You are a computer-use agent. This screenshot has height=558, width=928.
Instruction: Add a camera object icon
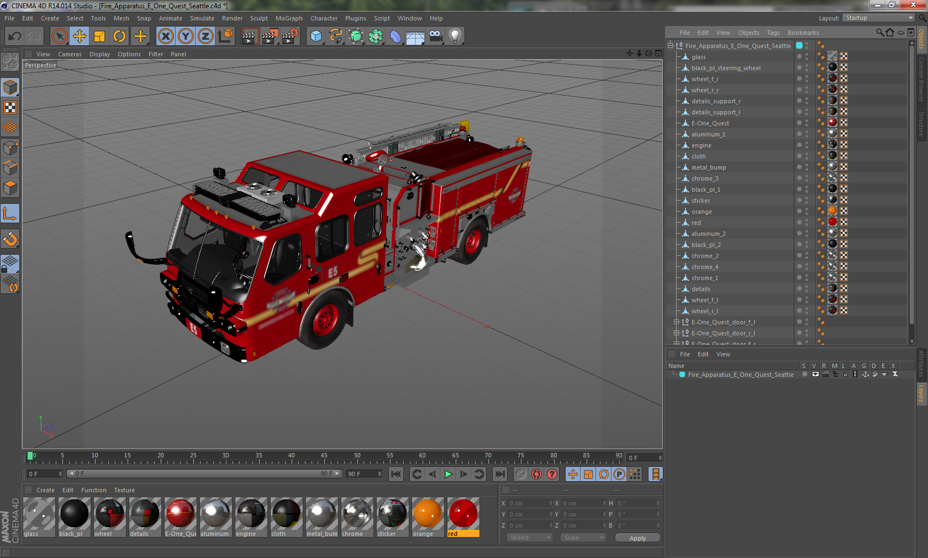point(435,36)
